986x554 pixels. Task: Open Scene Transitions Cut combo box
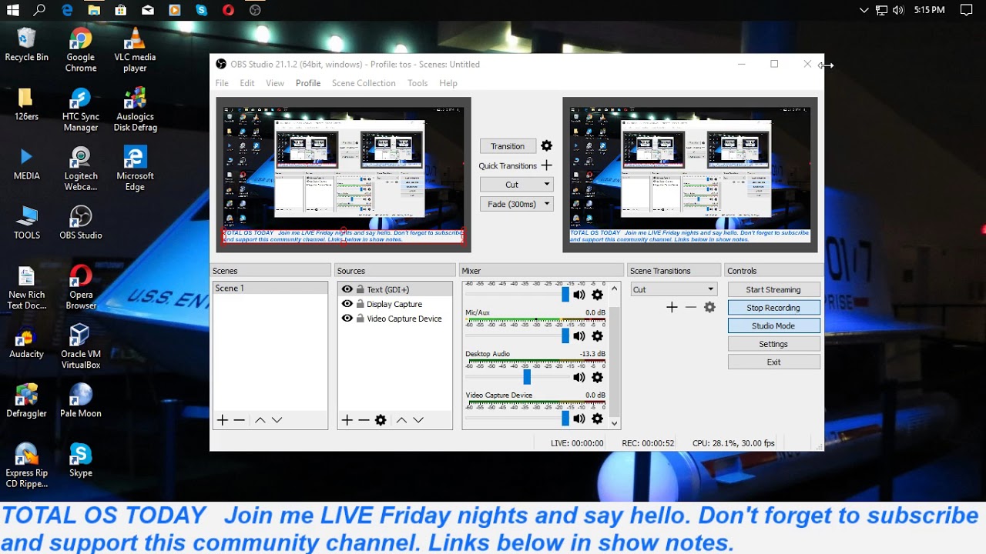pos(673,289)
